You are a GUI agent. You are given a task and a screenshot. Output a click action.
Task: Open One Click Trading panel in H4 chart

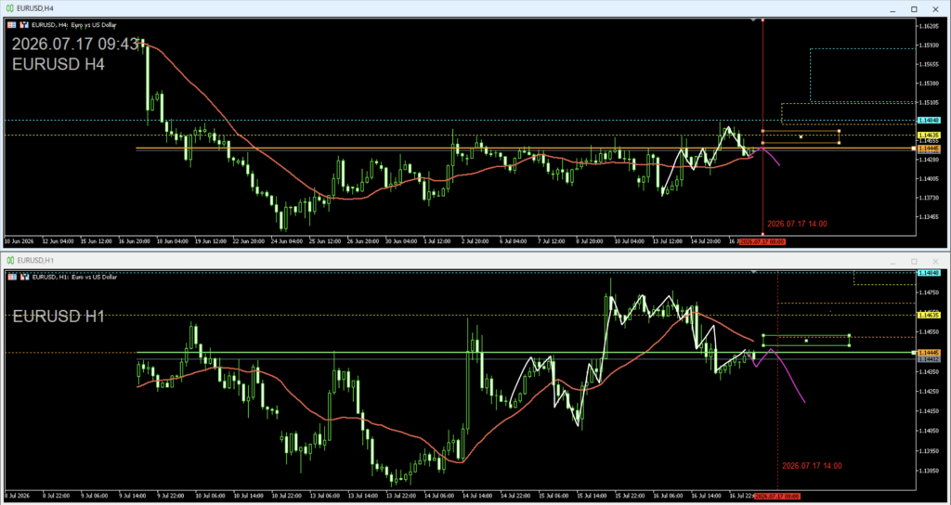click(x=12, y=25)
